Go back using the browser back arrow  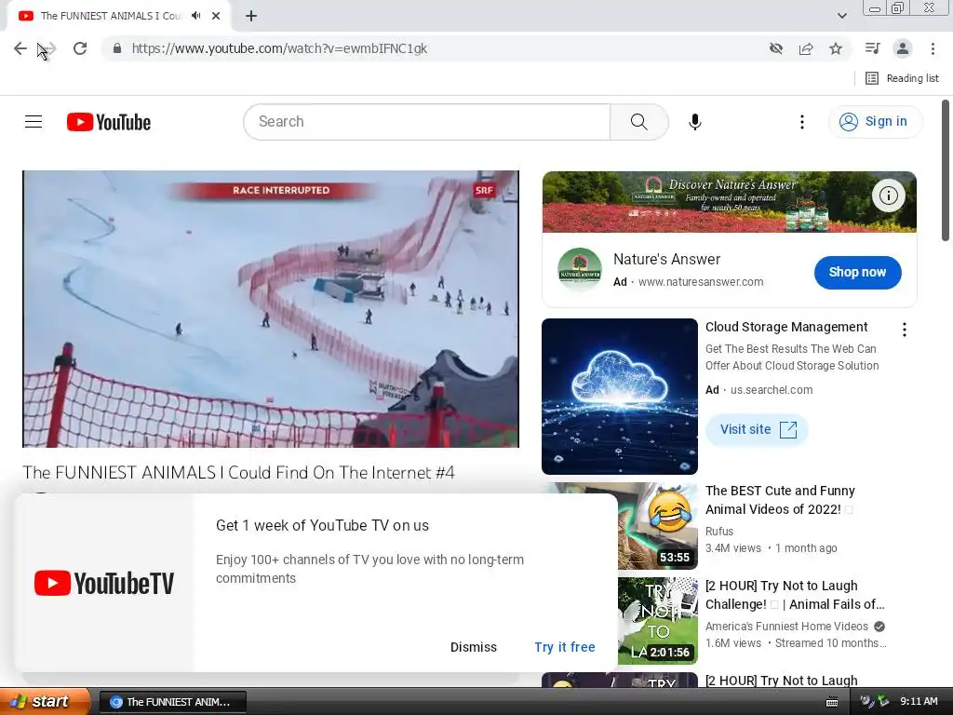20,48
